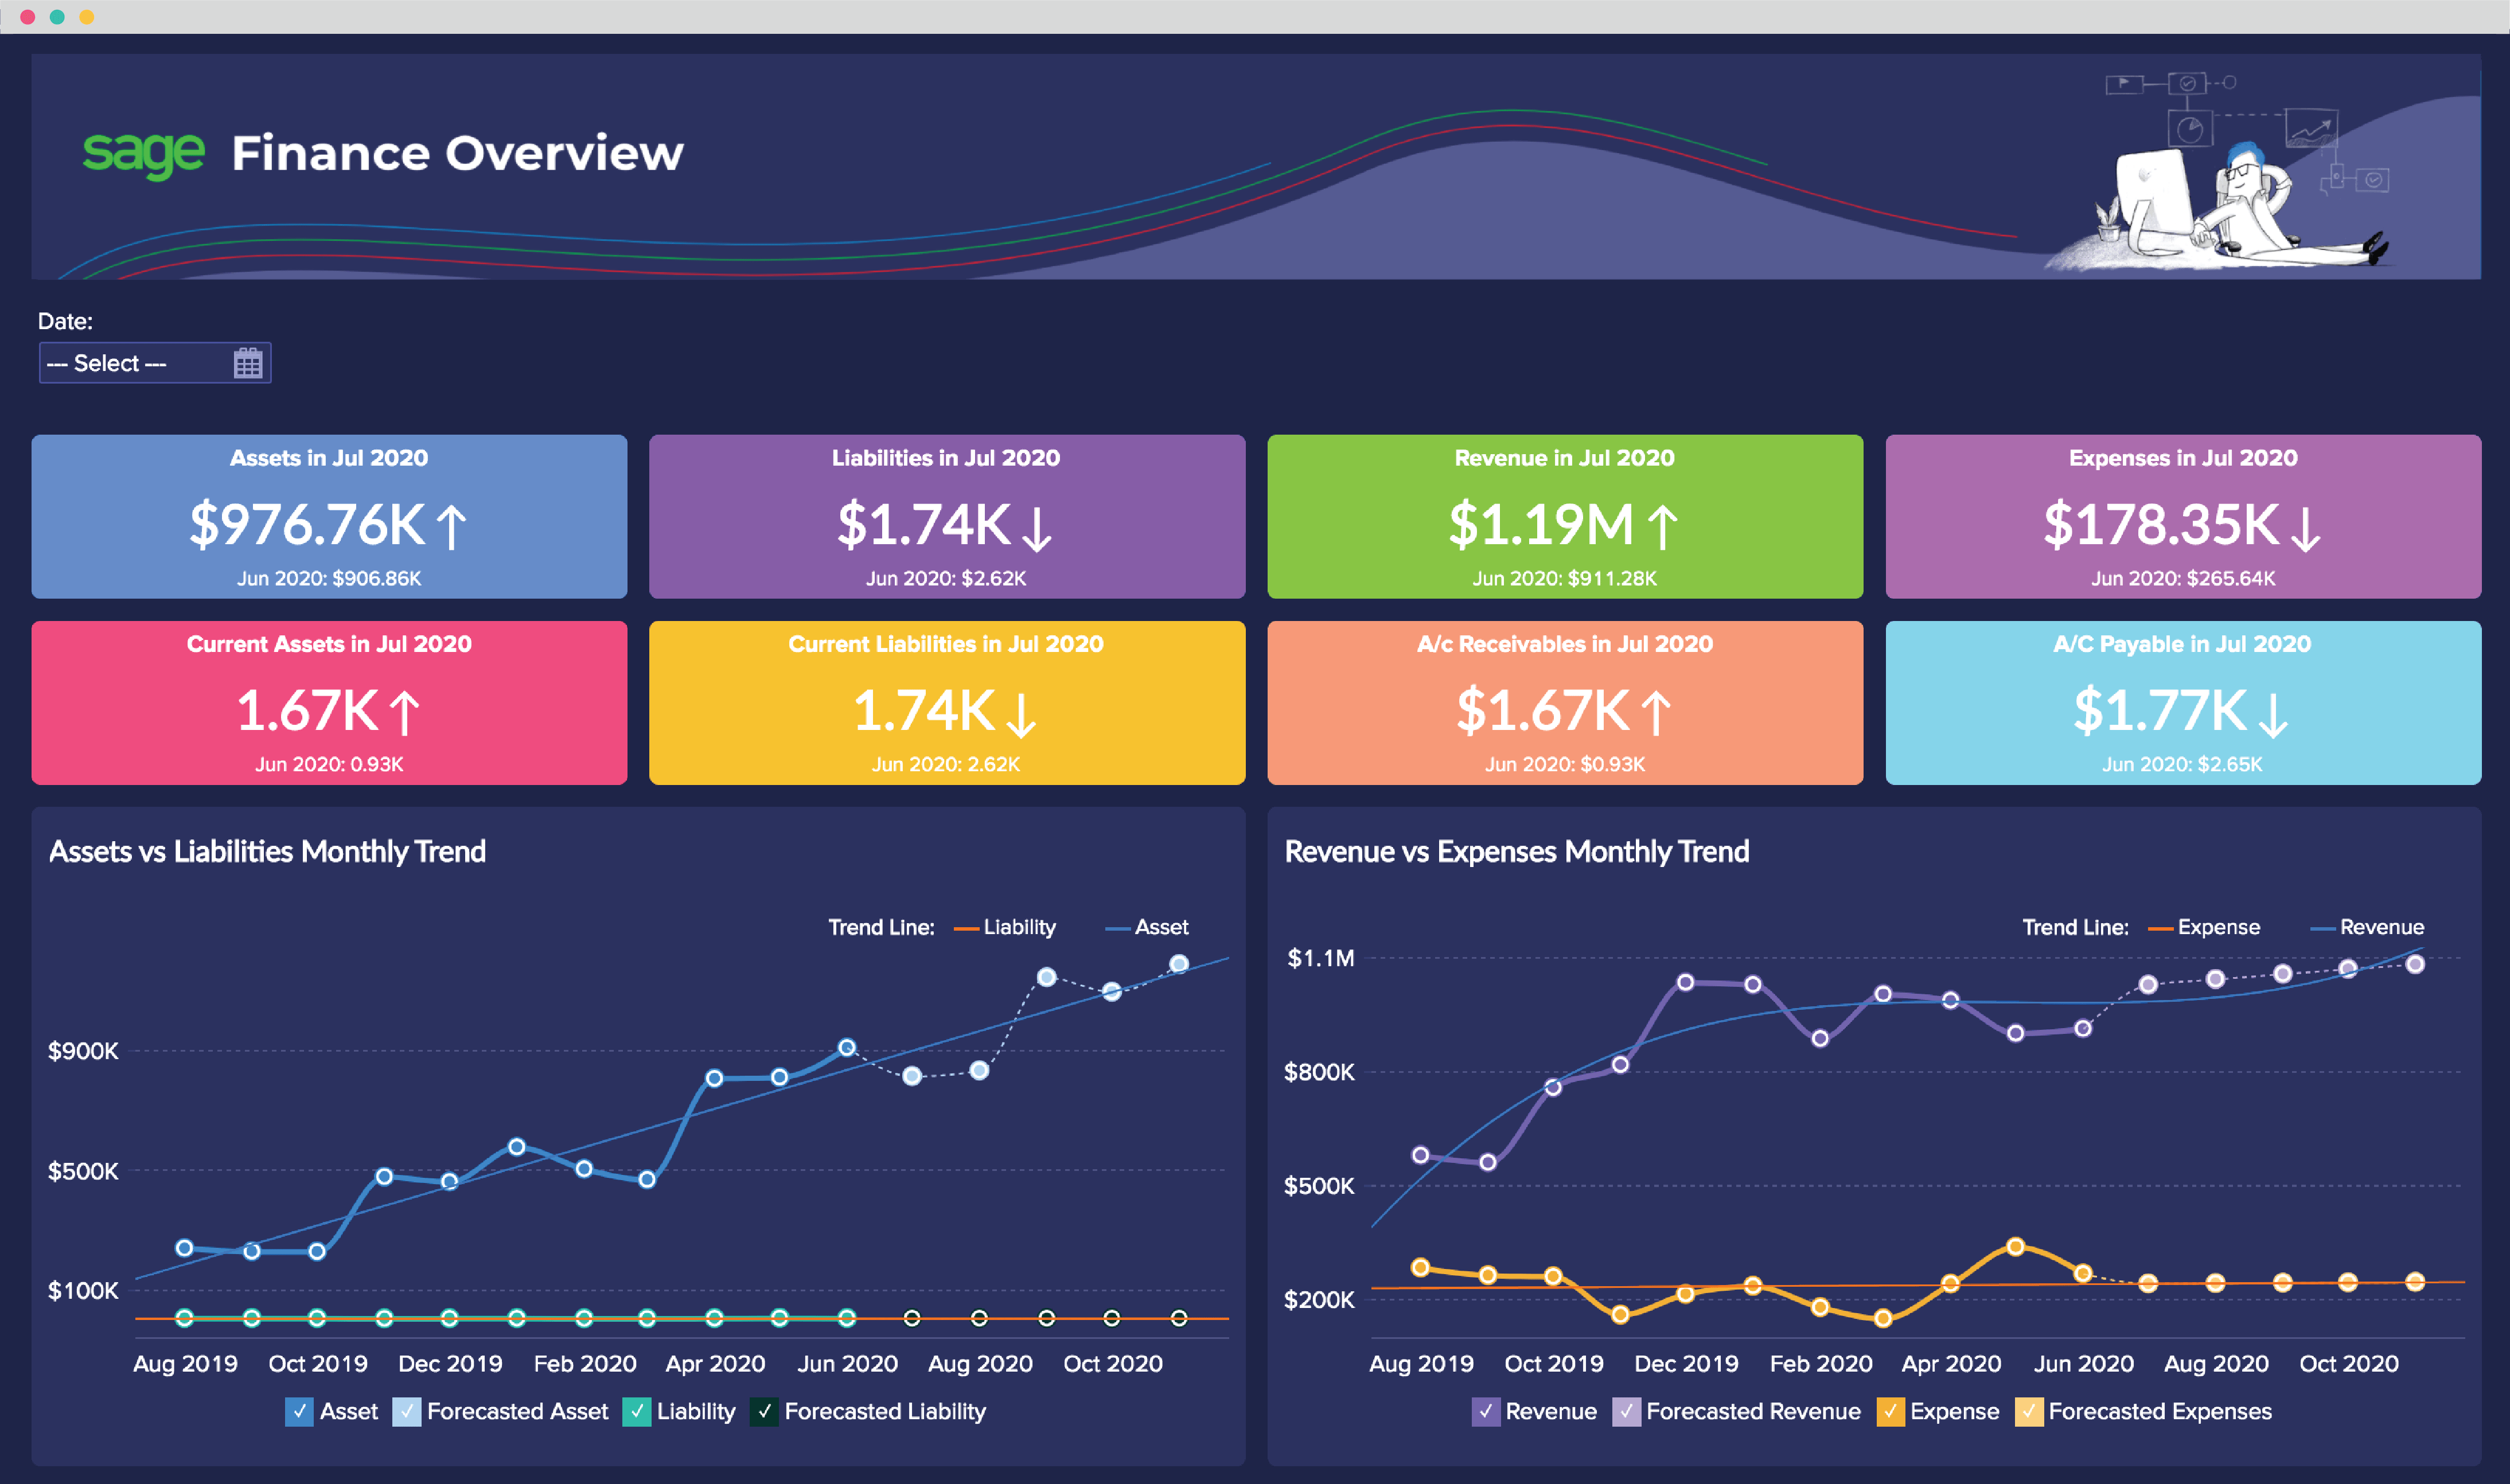This screenshot has width=2510, height=1484.
Task: Disable the Forecasted Revenue checkbox
Action: (x=1626, y=1411)
